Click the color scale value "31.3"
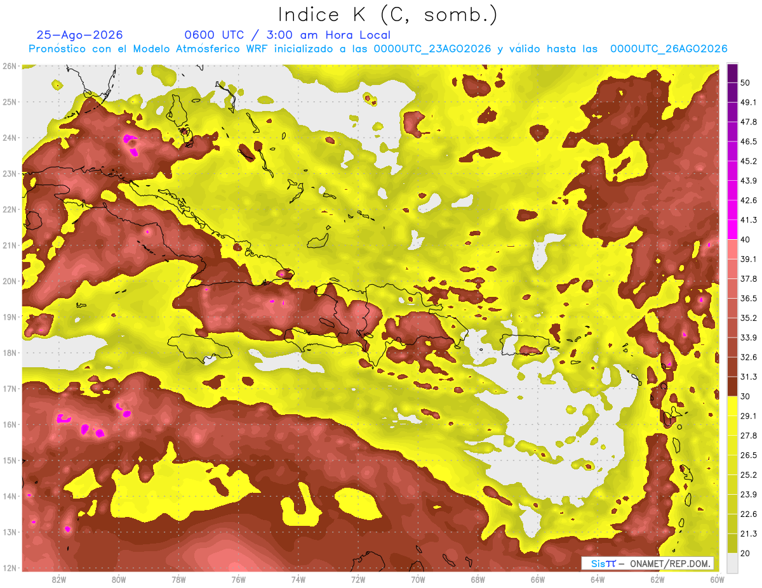Screen dimensions: 762x588 click(749, 377)
